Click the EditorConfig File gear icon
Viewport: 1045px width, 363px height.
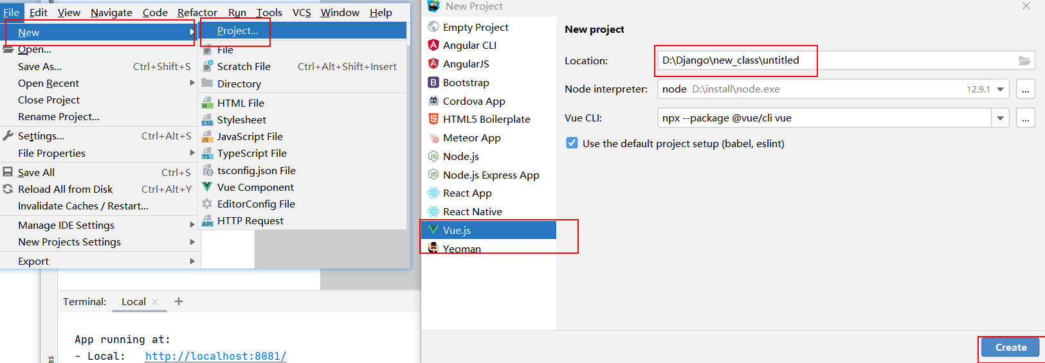tap(207, 204)
